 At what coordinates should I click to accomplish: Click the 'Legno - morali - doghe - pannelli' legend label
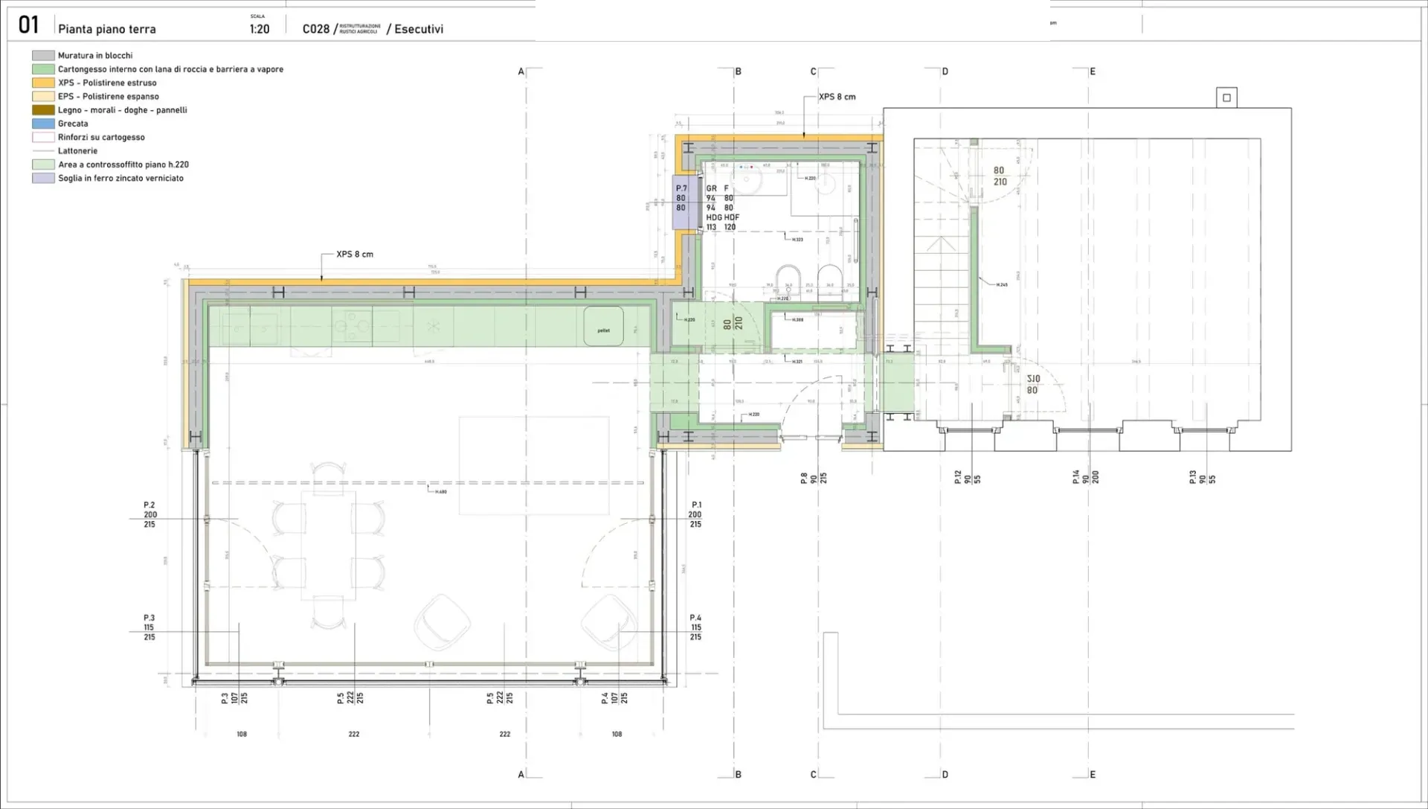(x=123, y=110)
